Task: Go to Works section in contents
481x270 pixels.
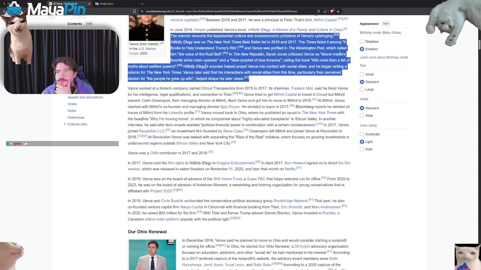Action: point(72,104)
